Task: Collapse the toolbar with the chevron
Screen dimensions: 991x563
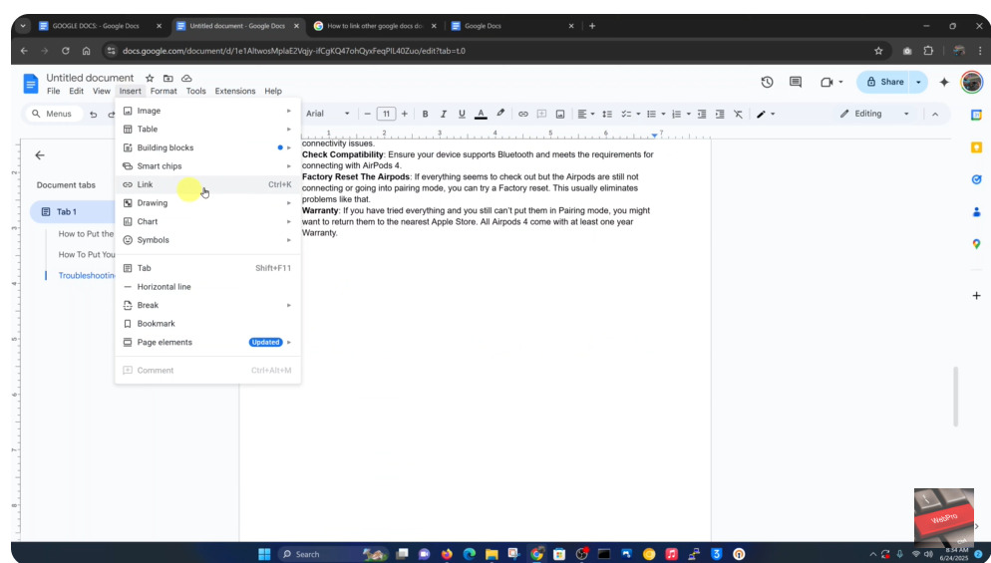Action: coord(935,114)
